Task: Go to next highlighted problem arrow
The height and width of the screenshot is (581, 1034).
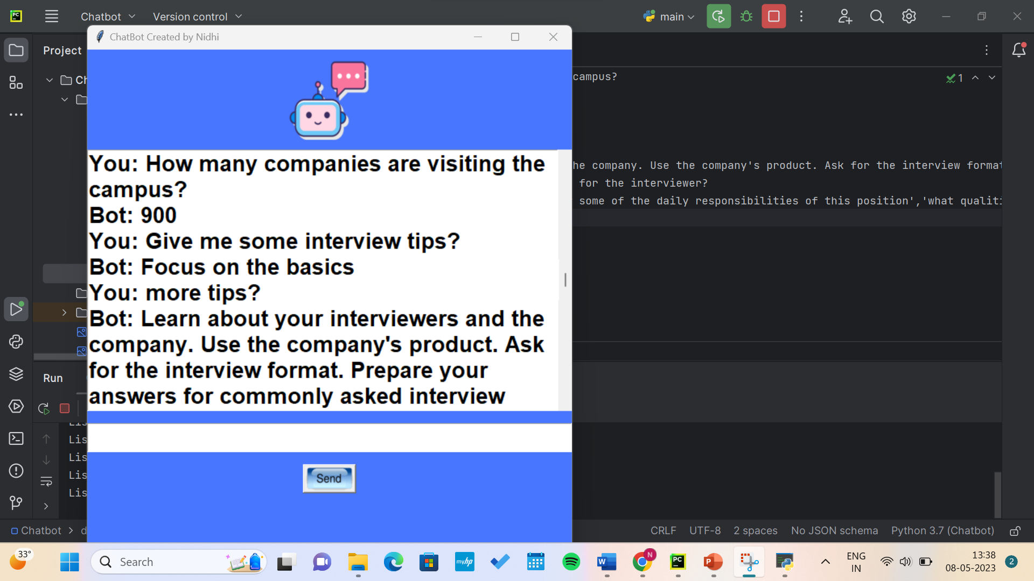Action: coord(992,78)
